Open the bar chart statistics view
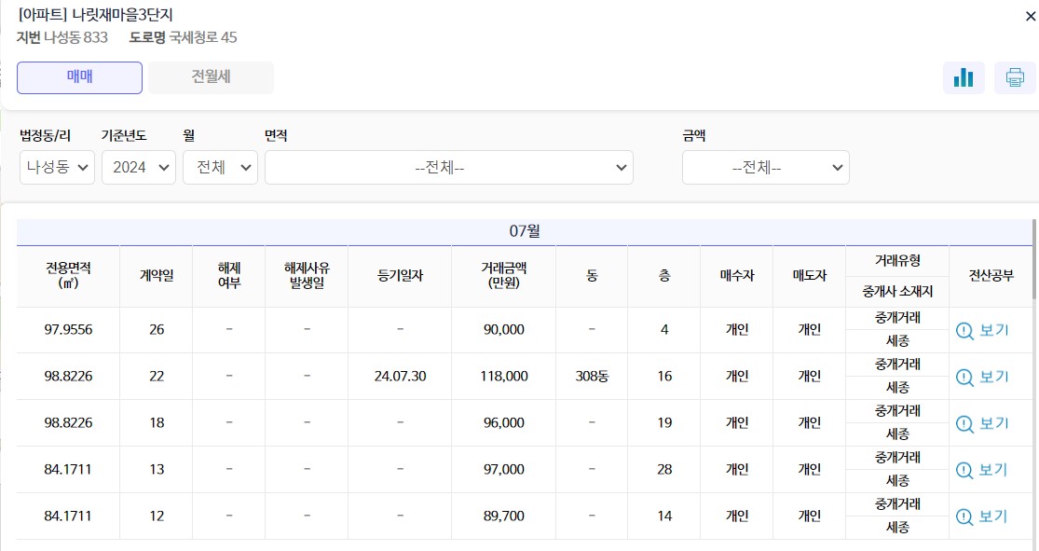This screenshot has width=1039, height=551. point(964,77)
